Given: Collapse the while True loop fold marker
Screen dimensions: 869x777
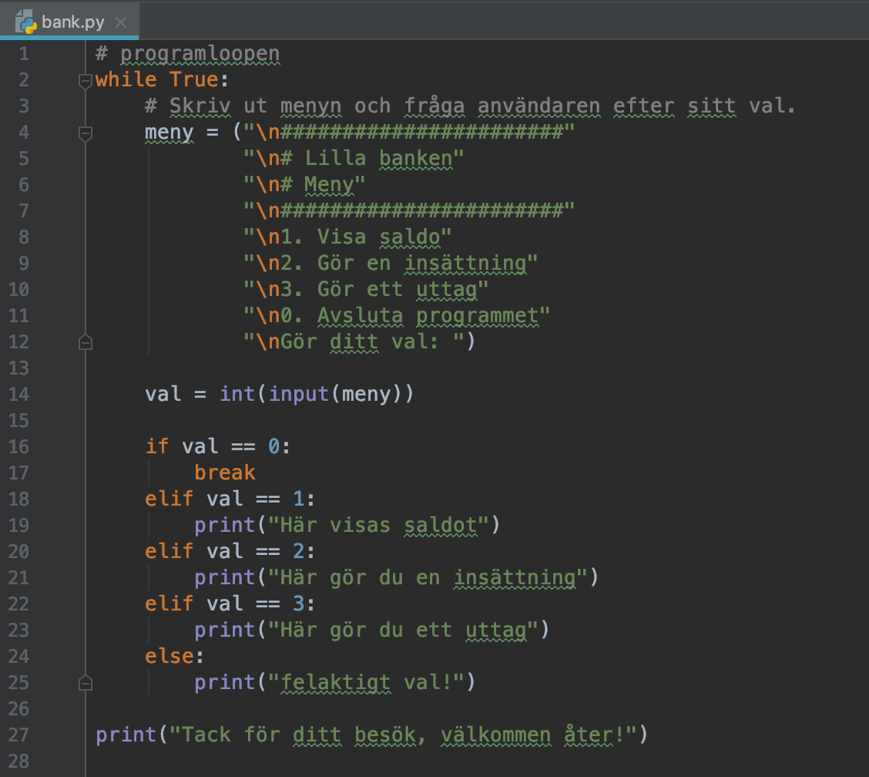Looking at the screenshot, I should pos(85,80).
